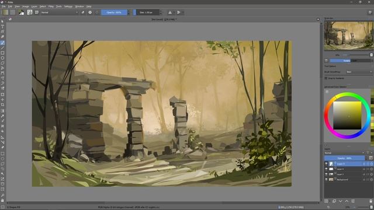The width and height of the screenshot is (374, 210).
Task: Select the Line tool
Action: click(2, 48)
